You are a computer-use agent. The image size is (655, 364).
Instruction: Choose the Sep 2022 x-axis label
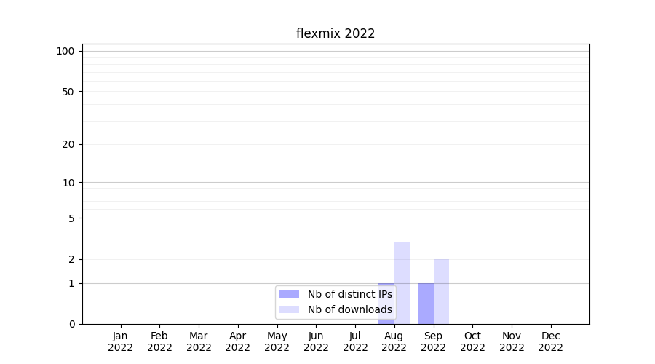tap(433, 341)
